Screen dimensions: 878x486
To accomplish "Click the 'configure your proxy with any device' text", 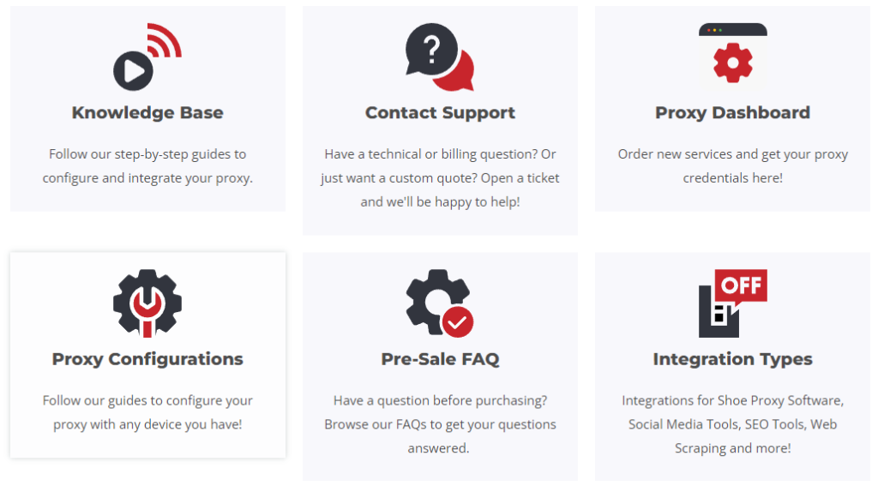I will coord(147,412).
